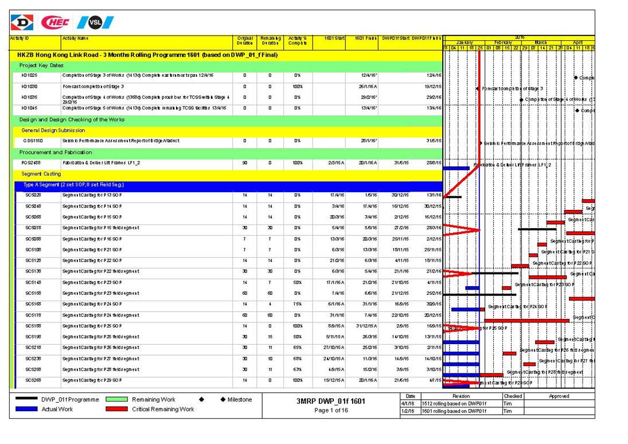Click the HKZB Hong Kong Link Road programme title
The image size is (628, 444).
point(147,55)
